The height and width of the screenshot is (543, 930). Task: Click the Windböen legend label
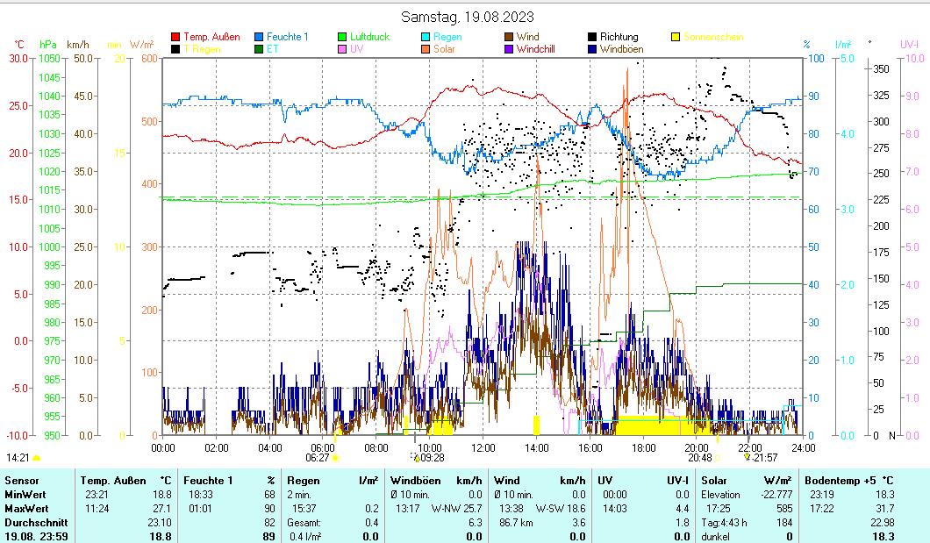621,49
